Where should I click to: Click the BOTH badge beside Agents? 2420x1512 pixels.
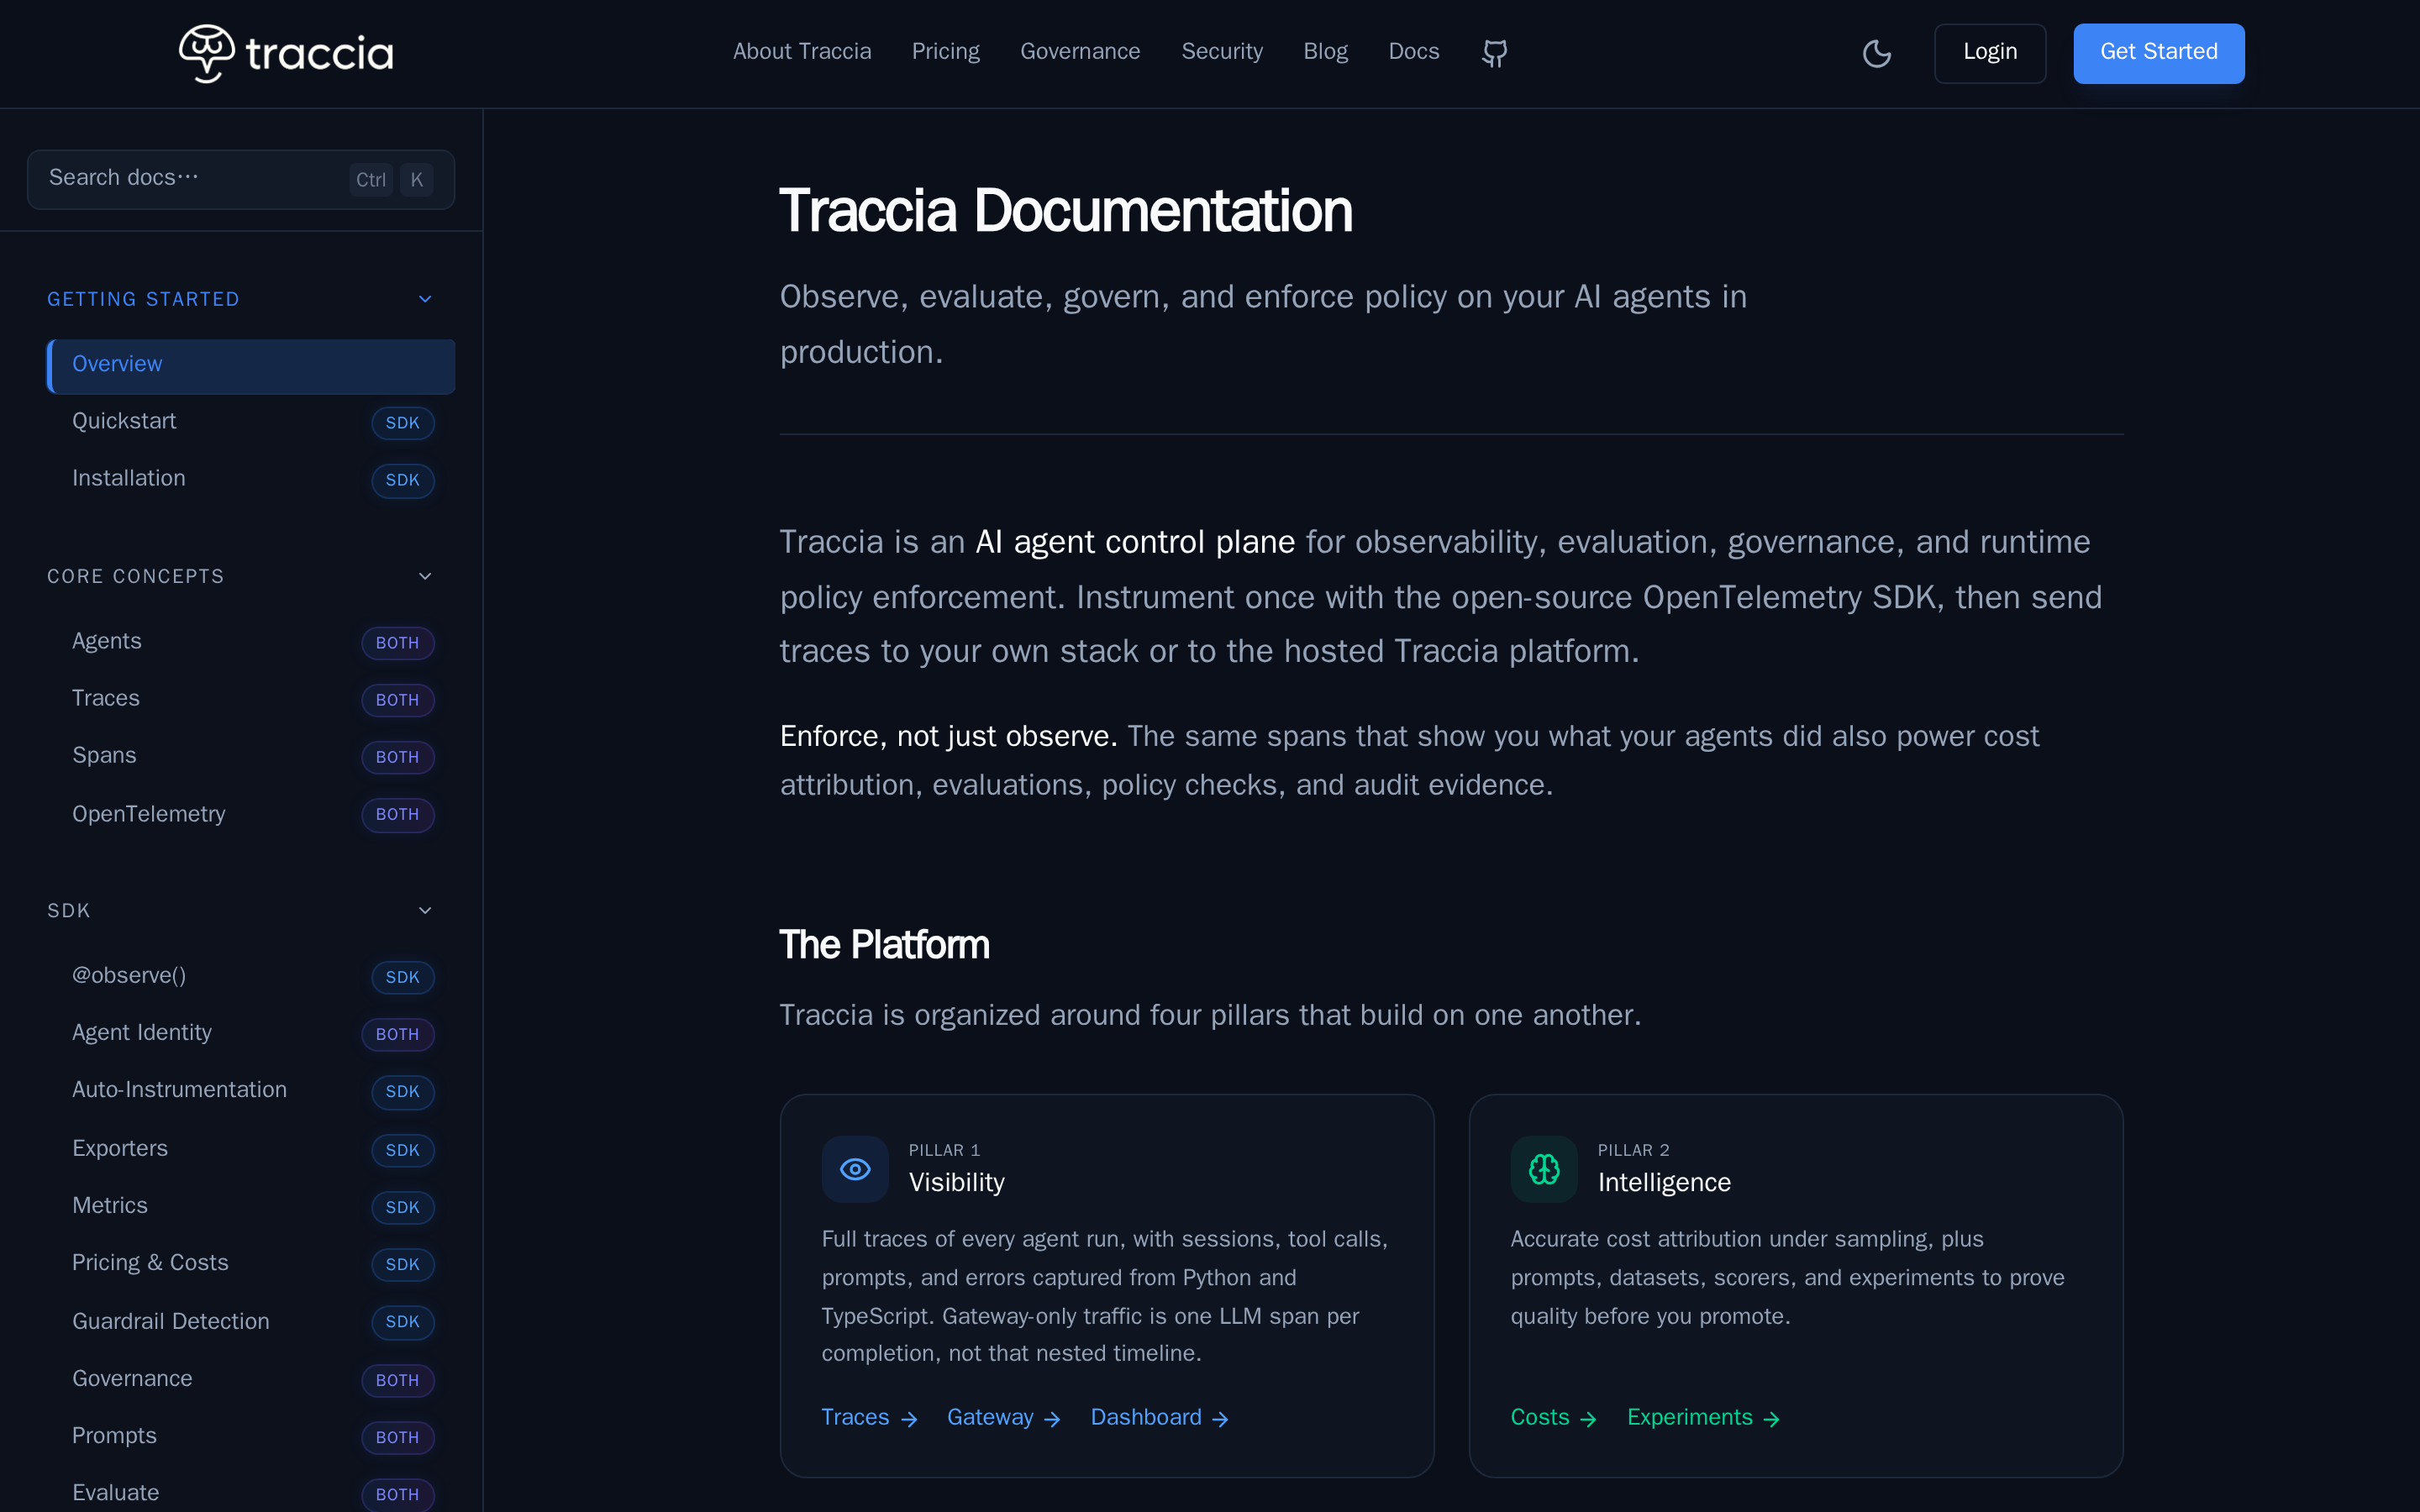pyautogui.click(x=398, y=643)
